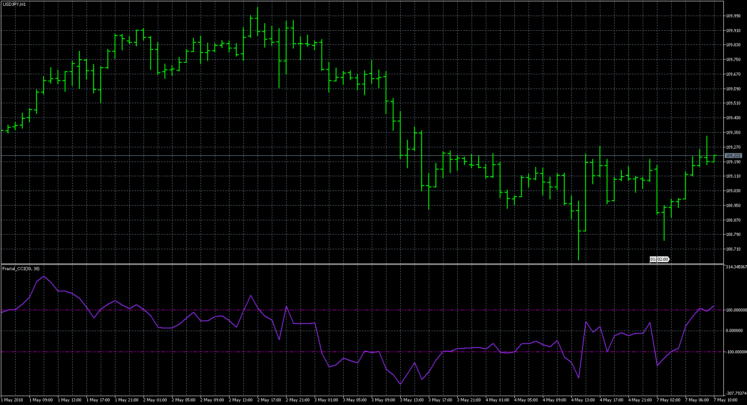Click the 108.710 price scale label
Viewport: 747px width, 405px height.
[x=733, y=249]
